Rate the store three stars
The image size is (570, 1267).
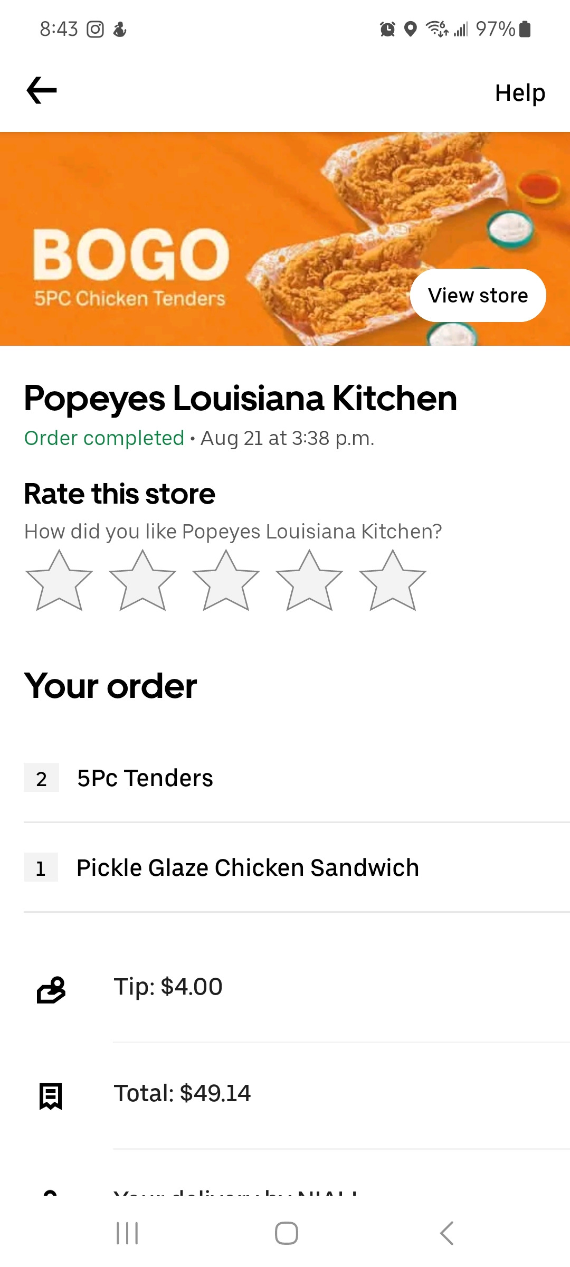[x=226, y=581]
